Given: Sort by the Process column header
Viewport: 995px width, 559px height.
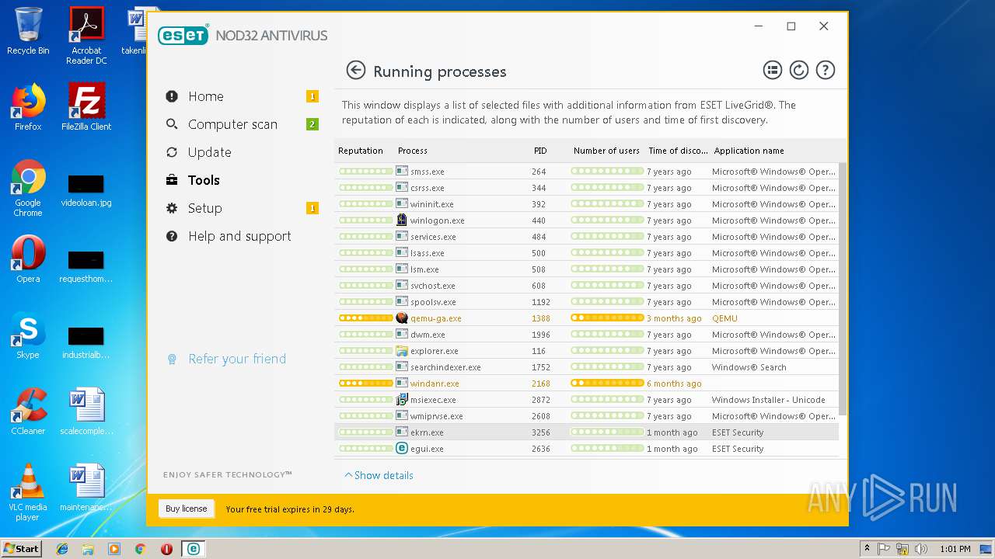Looking at the screenshot, I should click(413, 151).
